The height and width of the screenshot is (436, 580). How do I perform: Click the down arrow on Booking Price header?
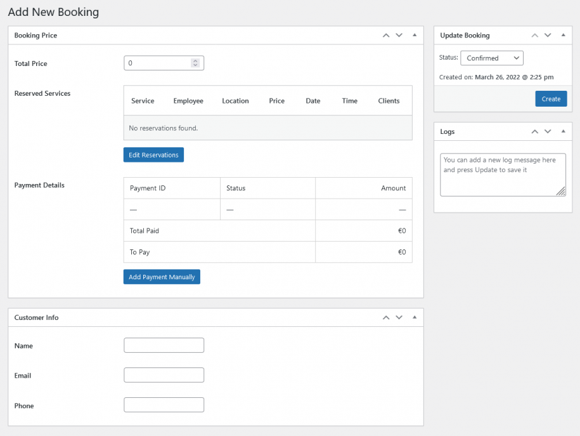click(x=399, y=36)
